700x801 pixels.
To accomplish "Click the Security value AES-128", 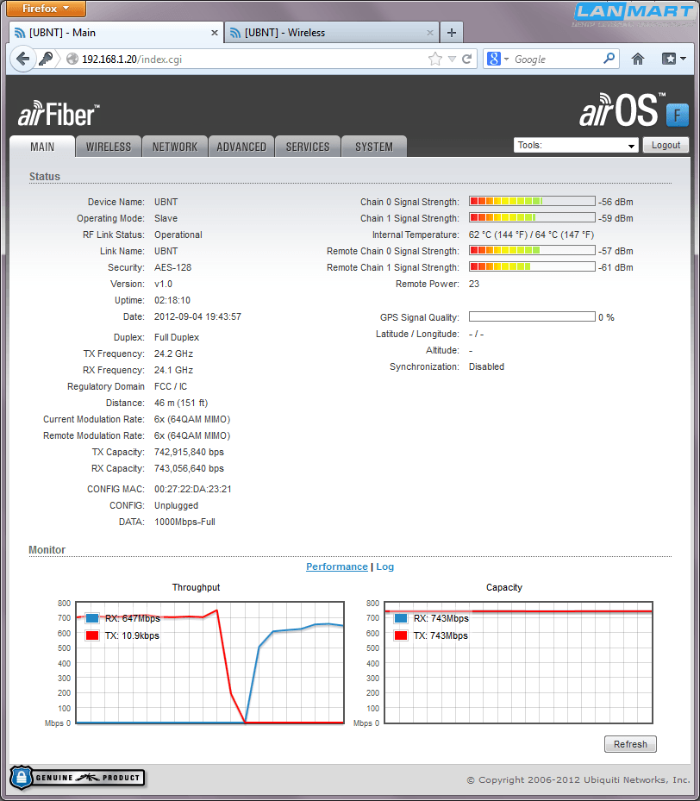I will [x=173, y=267].
